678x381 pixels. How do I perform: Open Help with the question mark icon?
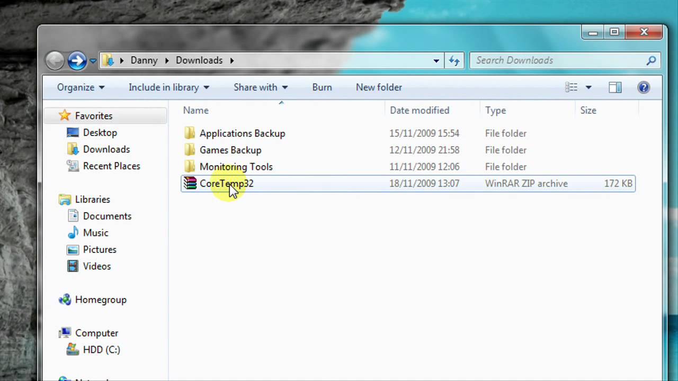tap(644, 87)
